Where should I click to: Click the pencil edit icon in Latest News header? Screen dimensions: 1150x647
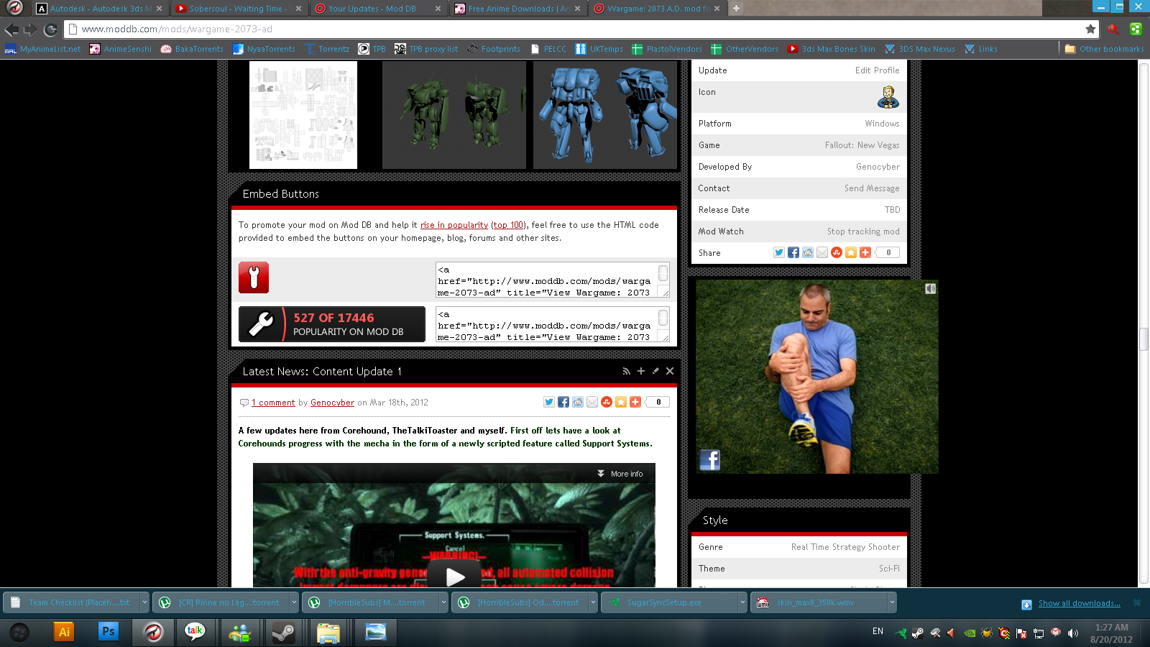coord(655,371)
